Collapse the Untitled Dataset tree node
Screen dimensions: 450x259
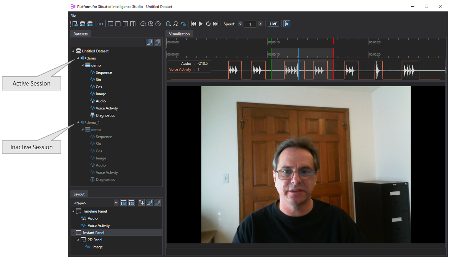(73, 51)
